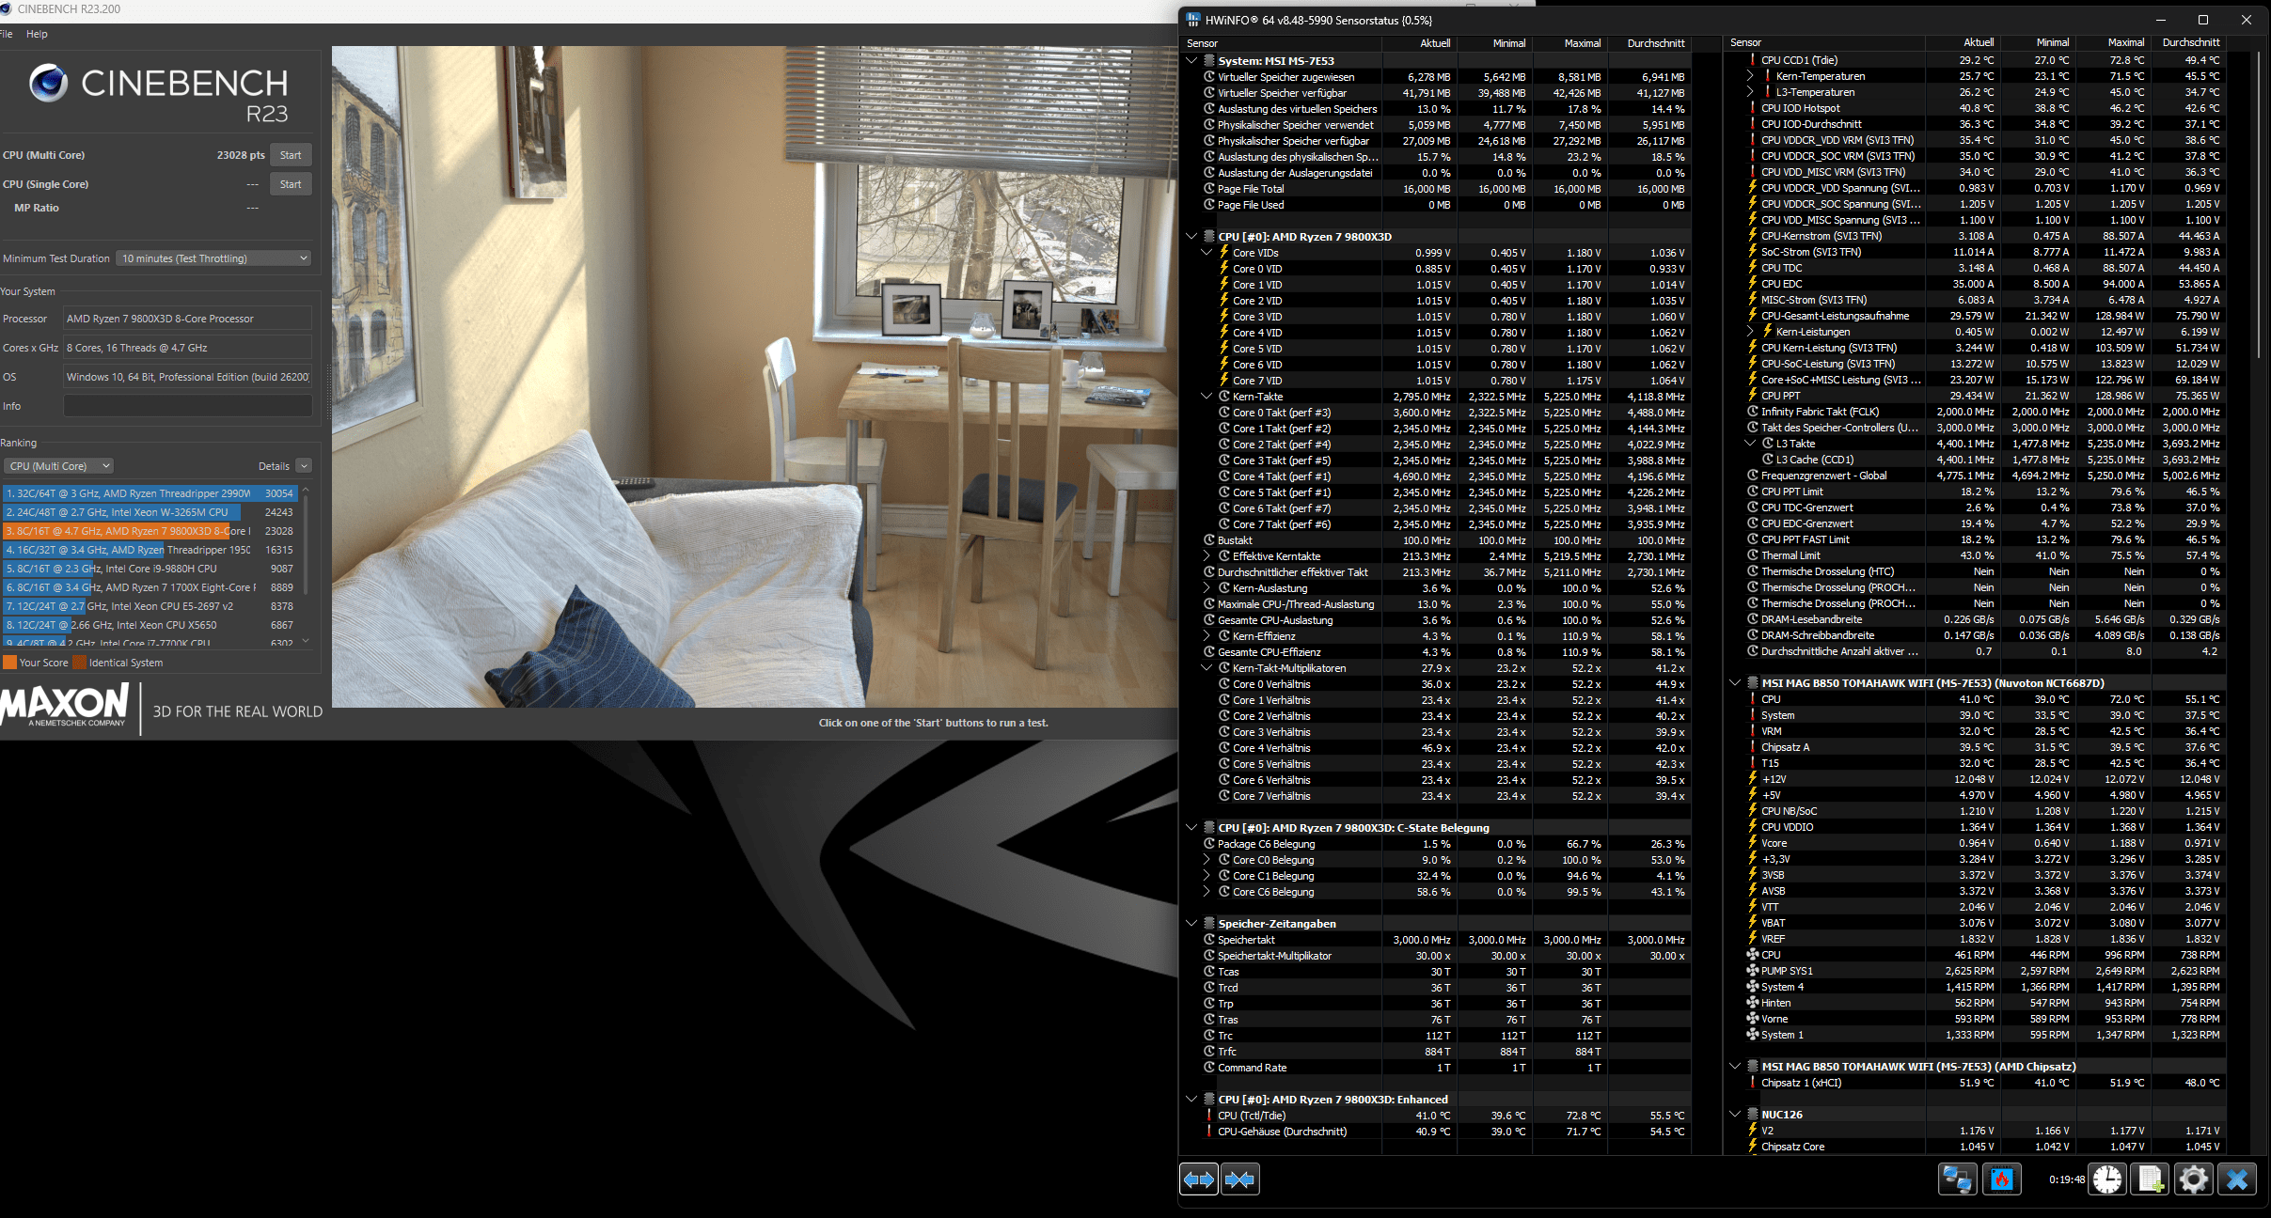Click the ranking list scrollbar thumb
Image resolution: width=2271 pixels, height=1218 pixels.
306,547
